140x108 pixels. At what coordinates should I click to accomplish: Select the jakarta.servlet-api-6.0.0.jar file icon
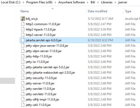pos(23,40)
